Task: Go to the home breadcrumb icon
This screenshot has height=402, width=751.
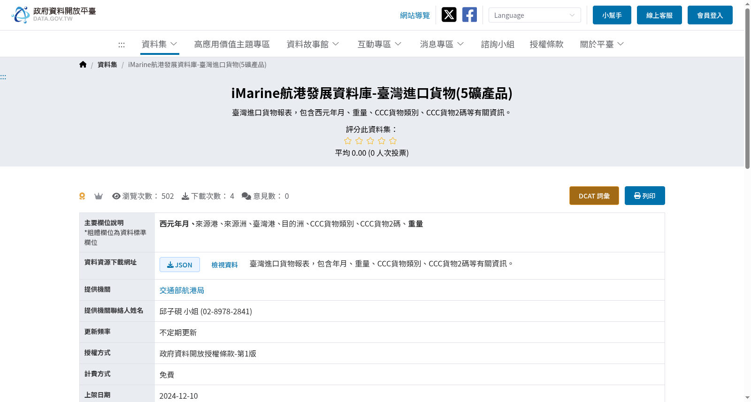Action: 83,65
